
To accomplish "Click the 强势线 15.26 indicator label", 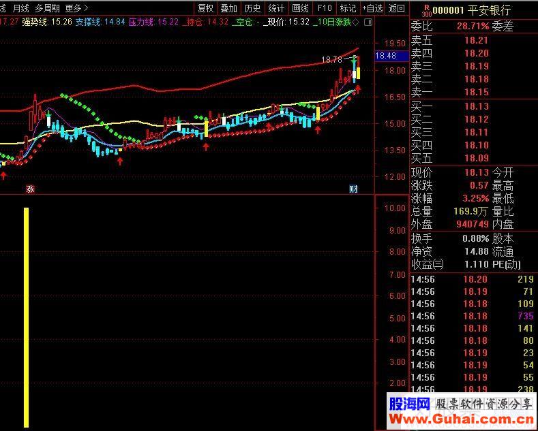I will click(47, 22).
